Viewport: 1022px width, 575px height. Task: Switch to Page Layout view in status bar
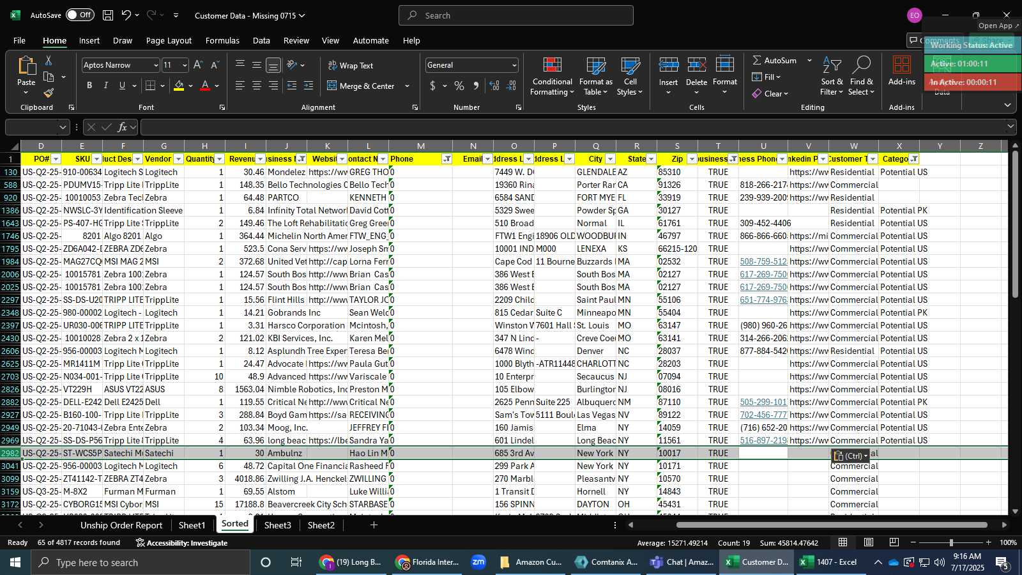[869, 542]
